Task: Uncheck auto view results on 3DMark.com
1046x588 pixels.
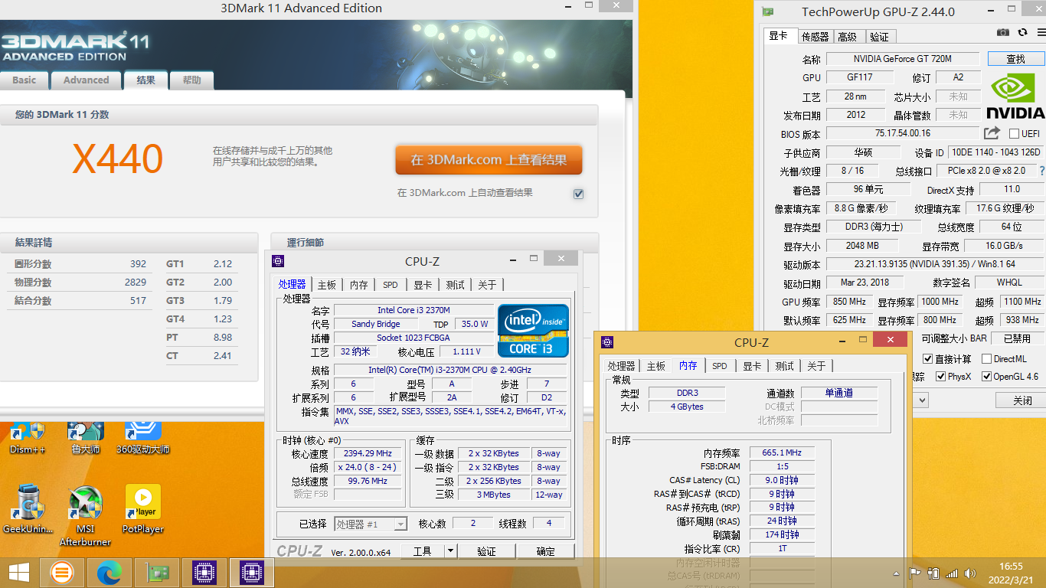Action: coord(578,194)
